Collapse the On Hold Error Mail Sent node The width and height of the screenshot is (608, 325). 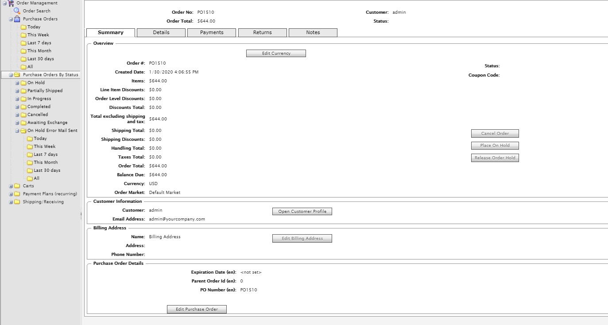click(17, 131)
